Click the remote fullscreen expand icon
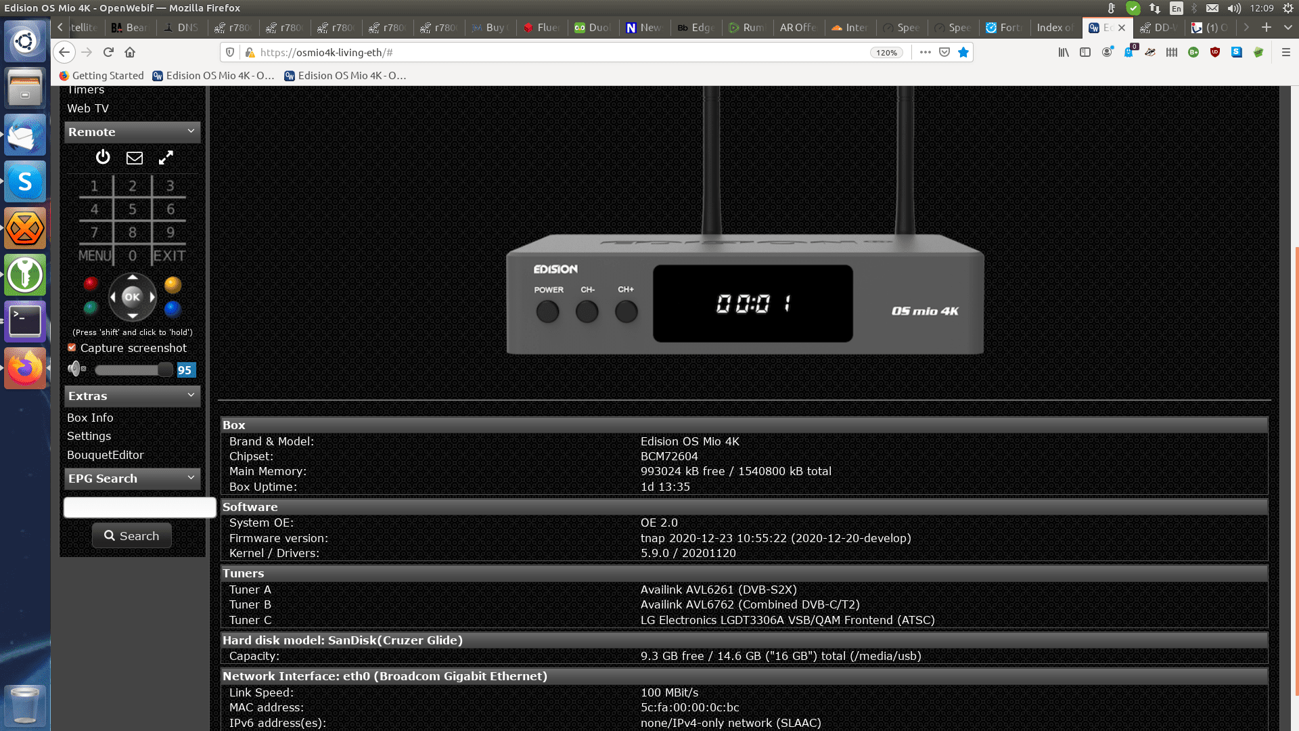Viewport: 1299px width, 731px height. (x=166, y=158)
